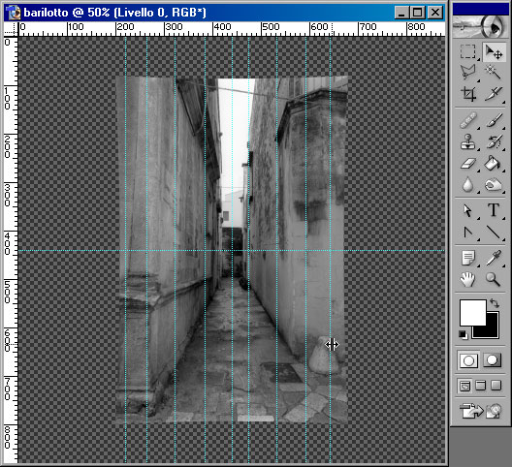The image size is (512, 467).
Task: Select the Rectangular Marquee tool
Action: pos(468,52)
